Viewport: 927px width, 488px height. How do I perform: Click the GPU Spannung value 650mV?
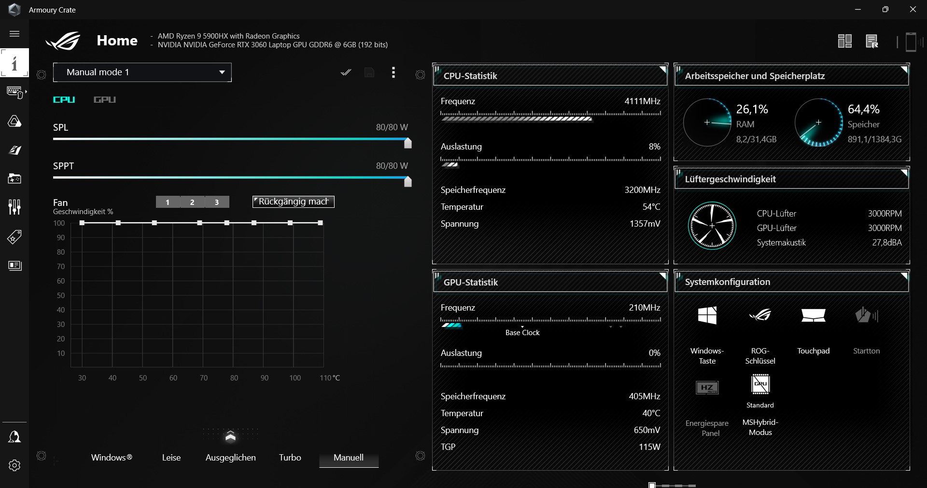[x=647, y=430]
